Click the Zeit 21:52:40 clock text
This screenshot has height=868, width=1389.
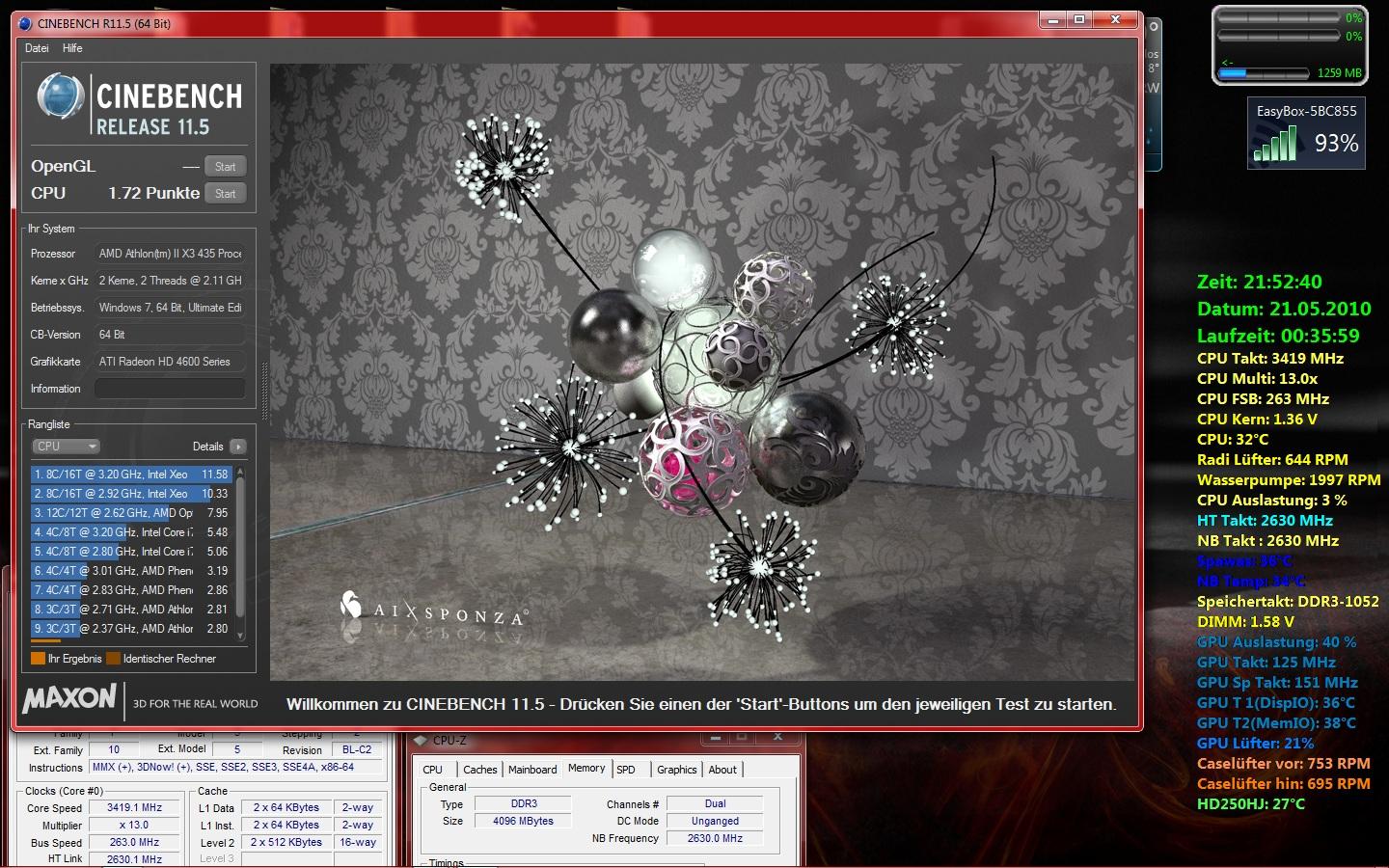point(1260,283)
